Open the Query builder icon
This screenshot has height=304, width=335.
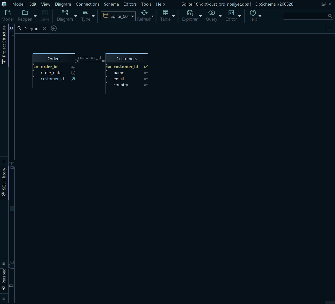(x=212, y=13)
